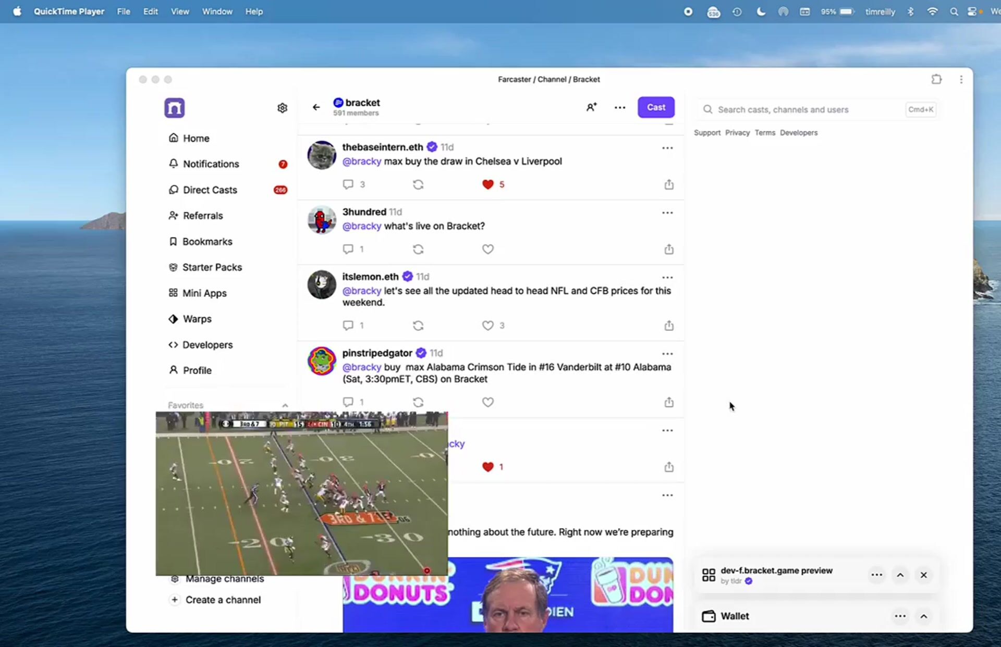Like pinstripedgator's cast
1001x647 pixels.
coord(487,402)
